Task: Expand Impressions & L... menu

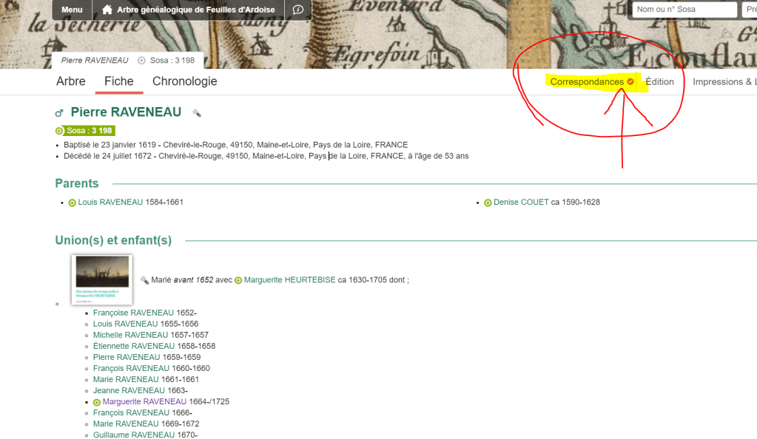Action: pos(724,82)
